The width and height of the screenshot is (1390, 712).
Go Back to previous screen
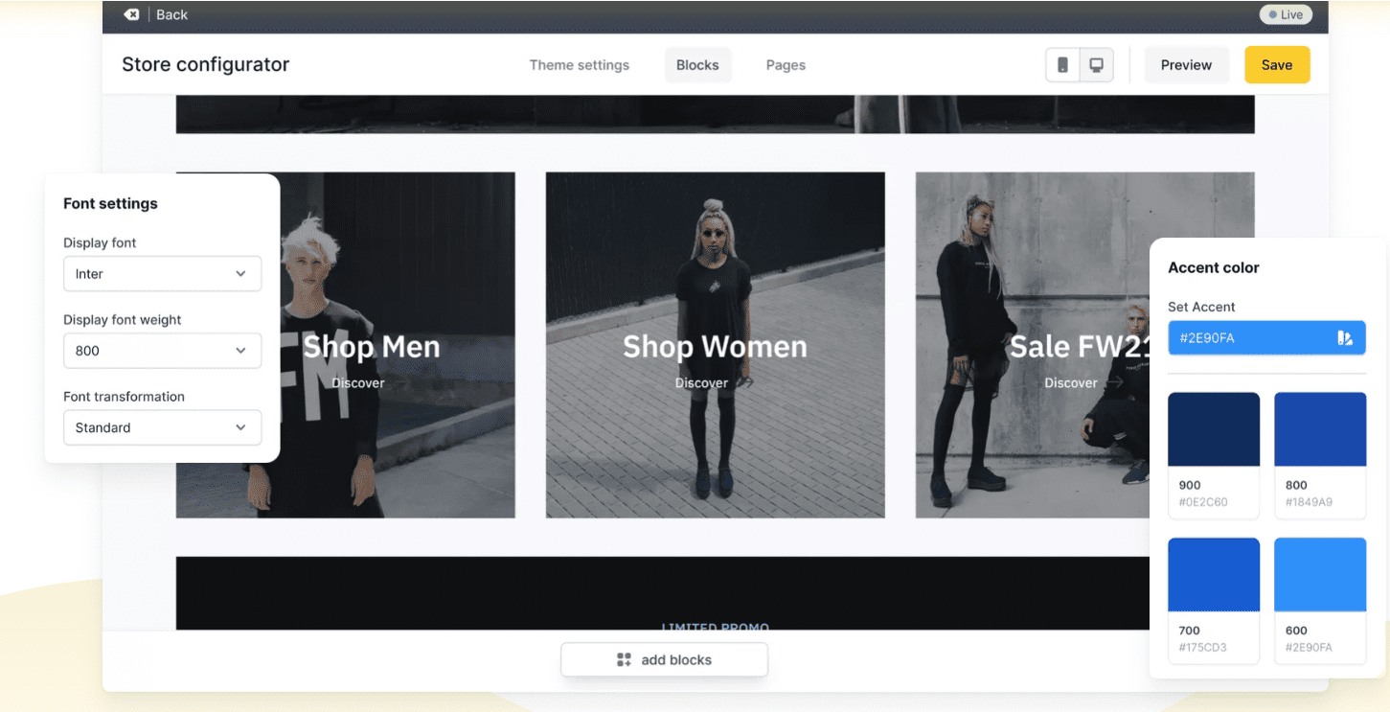[172, 14]
